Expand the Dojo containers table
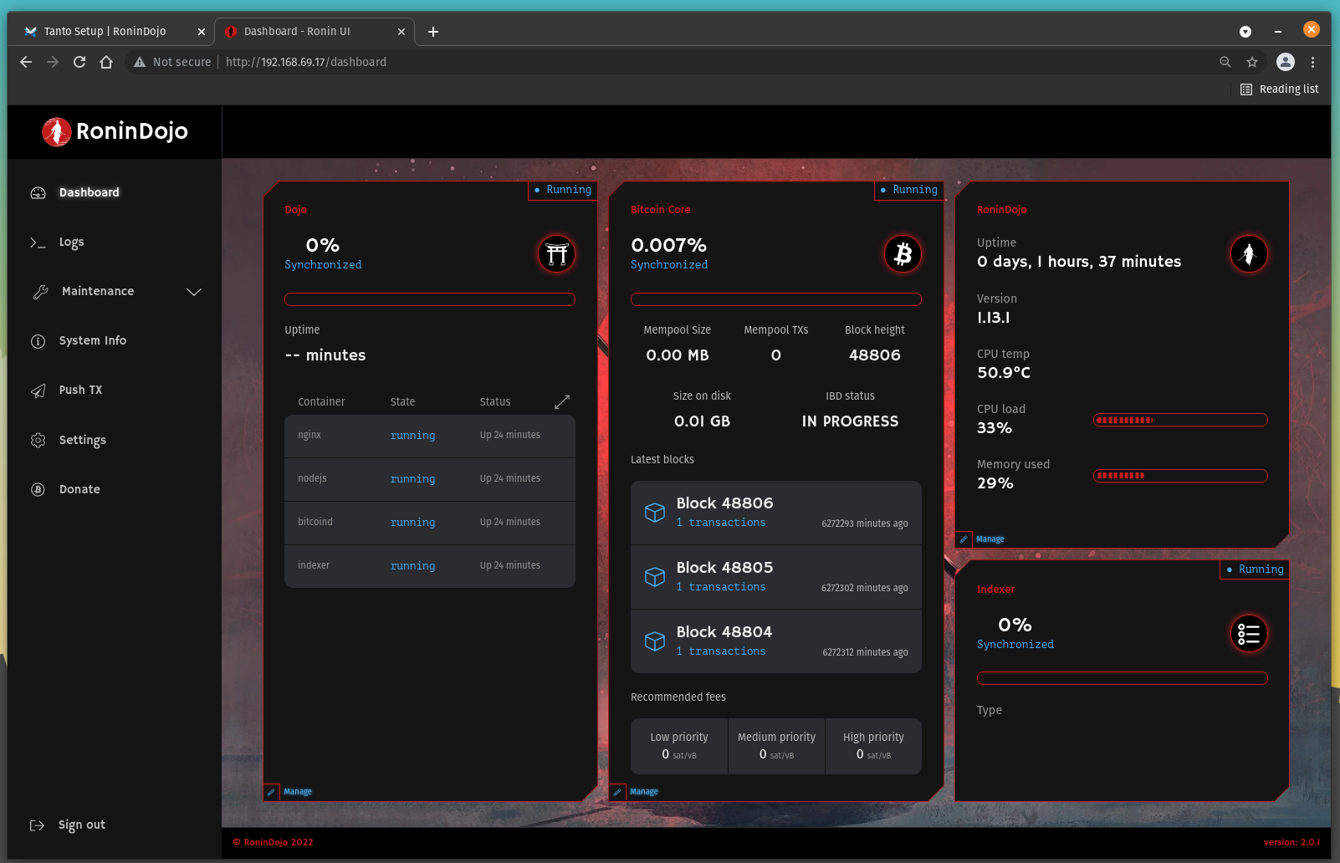The height and width of the screenshot is (863, 1340). (562, 402)
